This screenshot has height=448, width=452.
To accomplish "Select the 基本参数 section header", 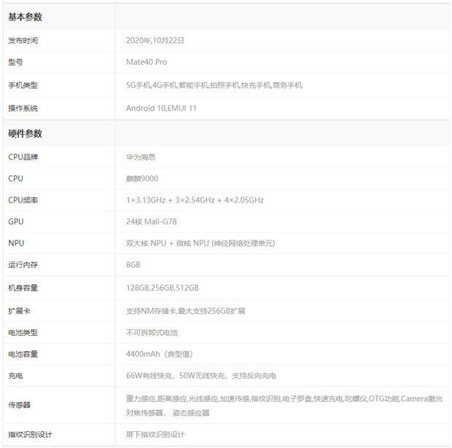I will tap(25, 17).
